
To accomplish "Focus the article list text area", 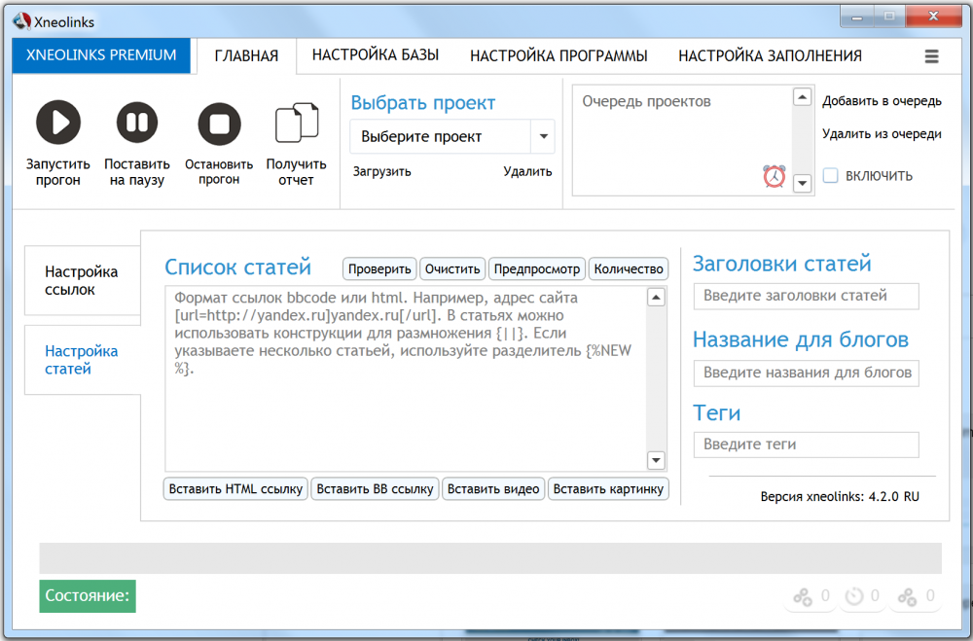I will tap(406, 378).
